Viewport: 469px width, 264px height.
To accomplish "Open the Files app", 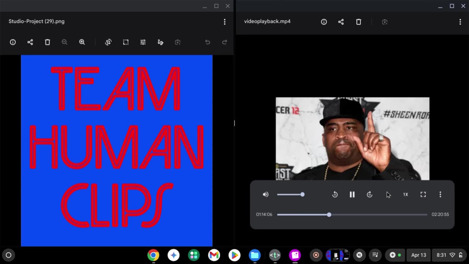I will (255, 255).
